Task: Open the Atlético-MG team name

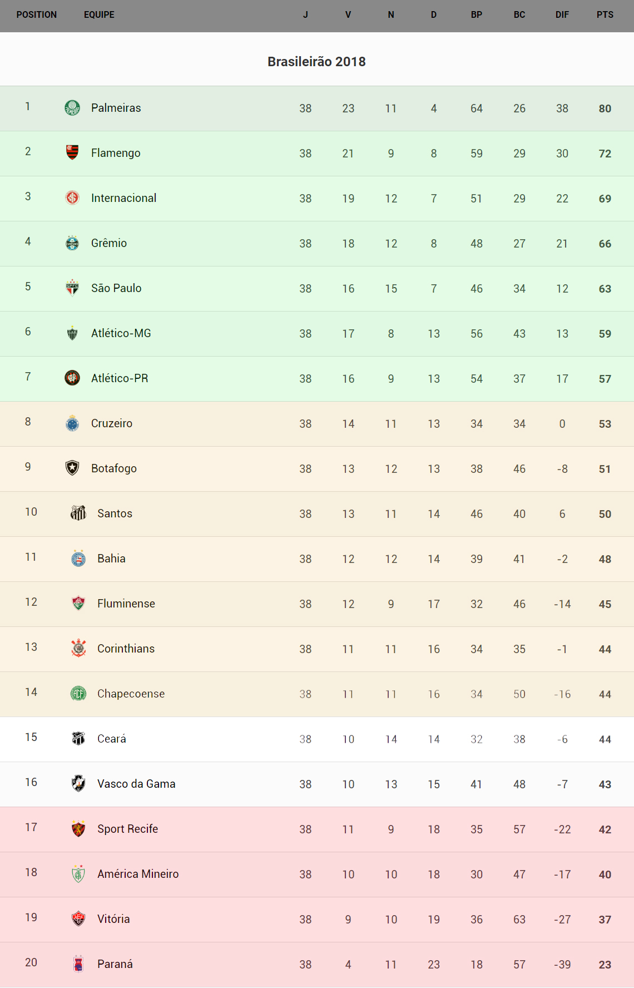Action: point(121,333)
